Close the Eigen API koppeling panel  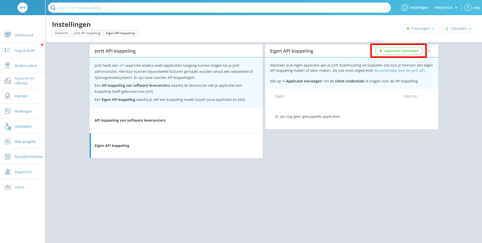(429, 51)
